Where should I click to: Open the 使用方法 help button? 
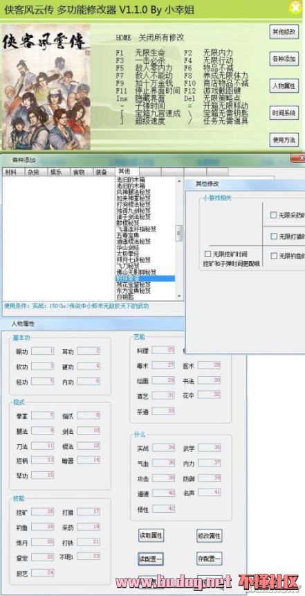click(x=284, y=140)
